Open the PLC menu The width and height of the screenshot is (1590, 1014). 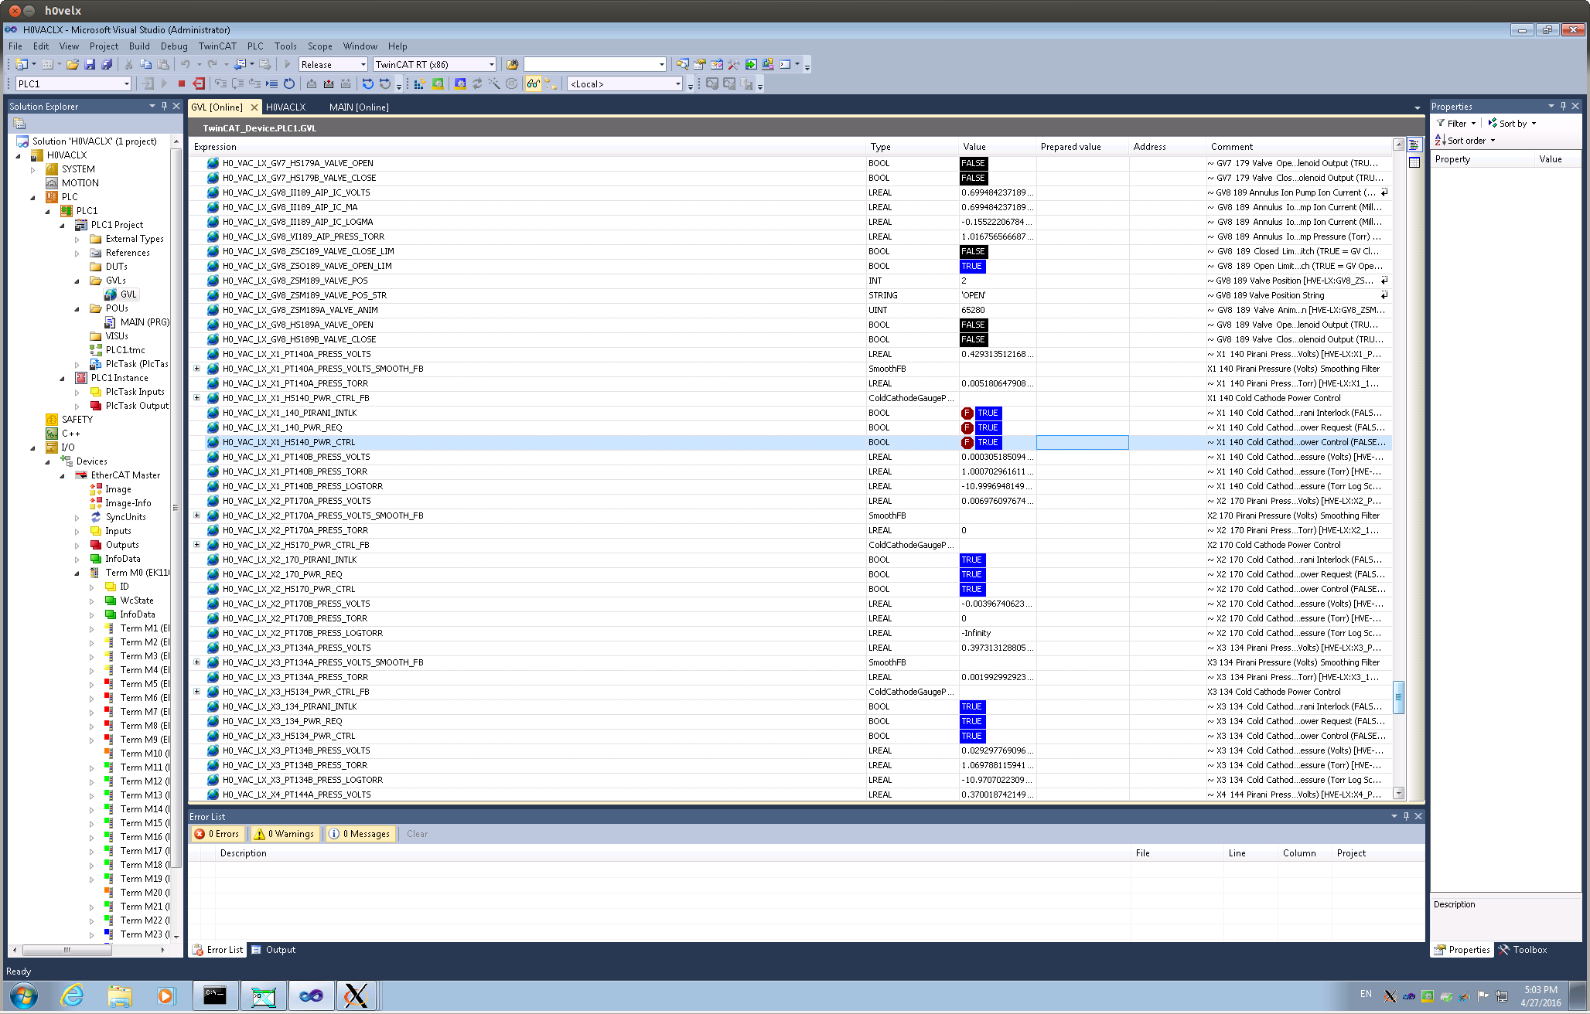[255, 46]
